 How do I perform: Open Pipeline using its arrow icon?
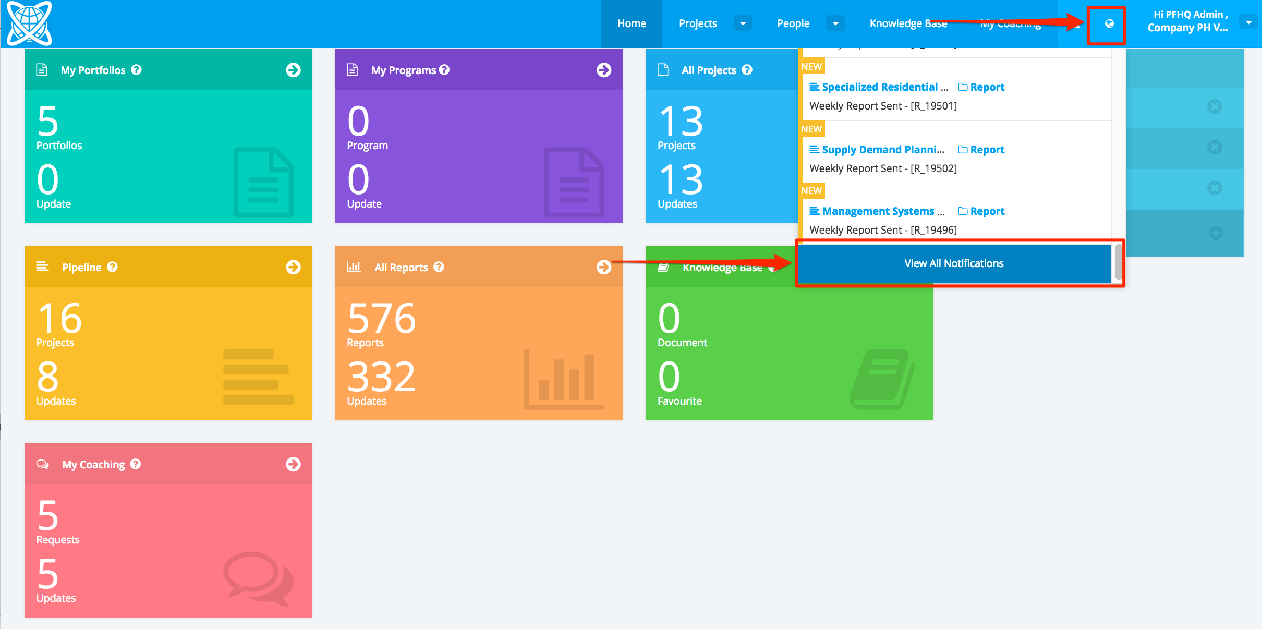click(293, 267)
